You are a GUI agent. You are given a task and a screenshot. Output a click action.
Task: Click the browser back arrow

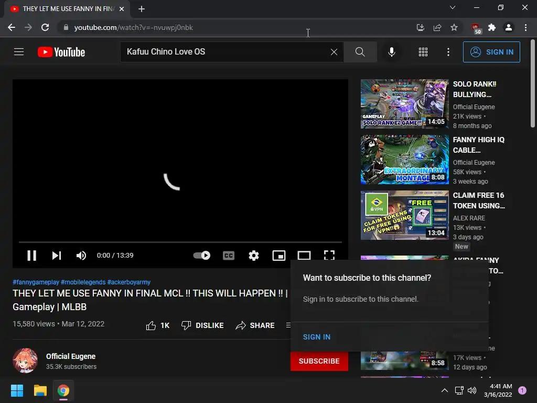tap(12, 27)
